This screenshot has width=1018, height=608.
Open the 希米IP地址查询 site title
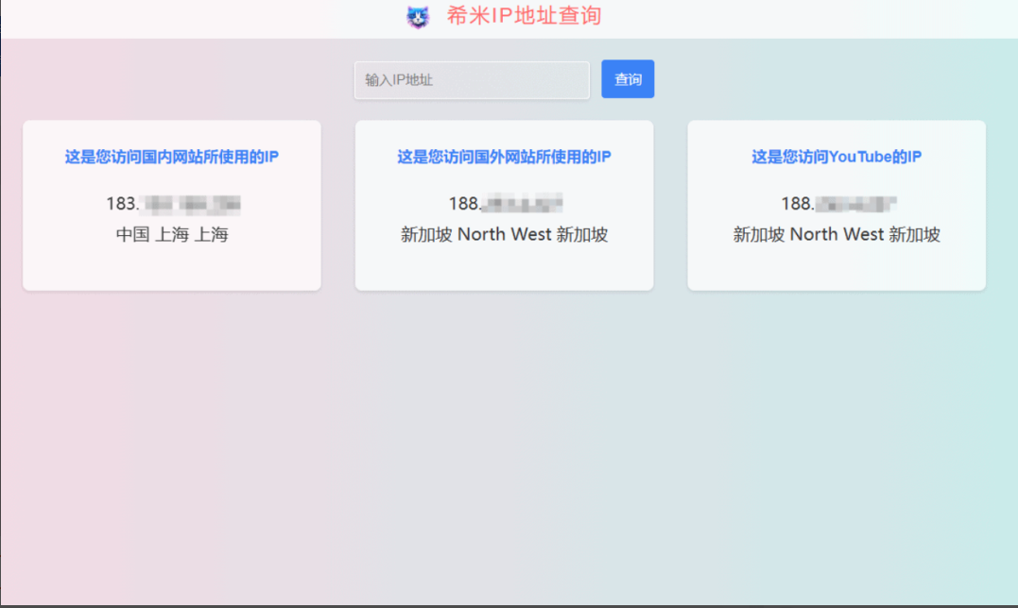pos(524,15)
